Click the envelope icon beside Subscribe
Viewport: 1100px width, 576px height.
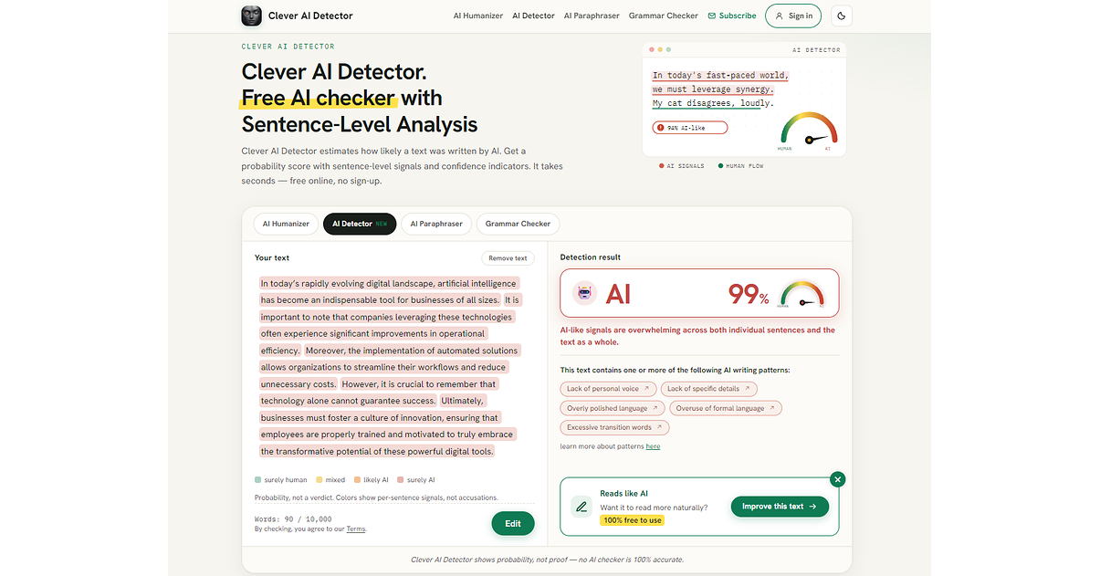coord(712,16)
